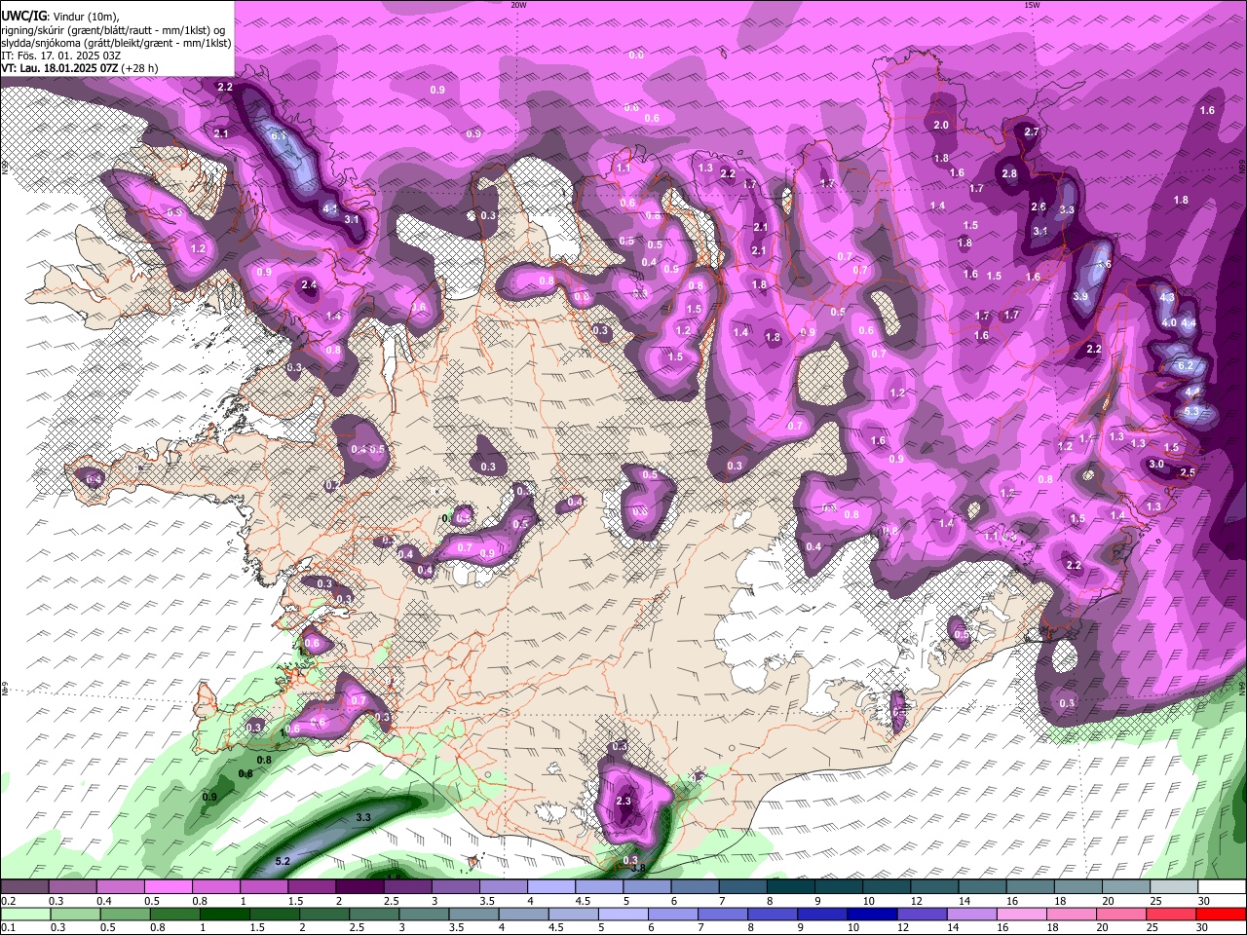Select the darkest green bottom legend swatch at 1
This screenshot has width=1247, height=935.
(224, 914)
